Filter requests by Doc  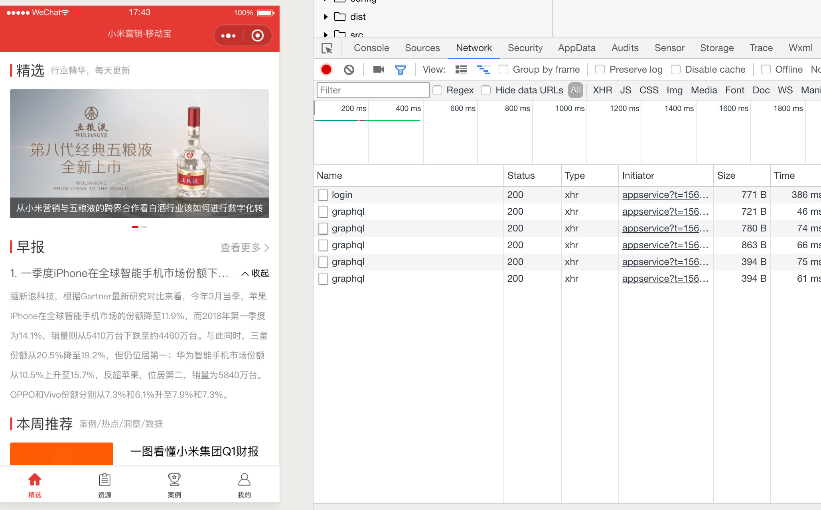[761, 90]
